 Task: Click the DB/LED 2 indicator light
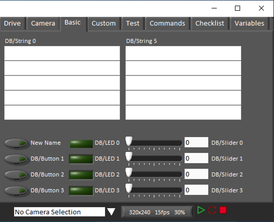[81, 175]
